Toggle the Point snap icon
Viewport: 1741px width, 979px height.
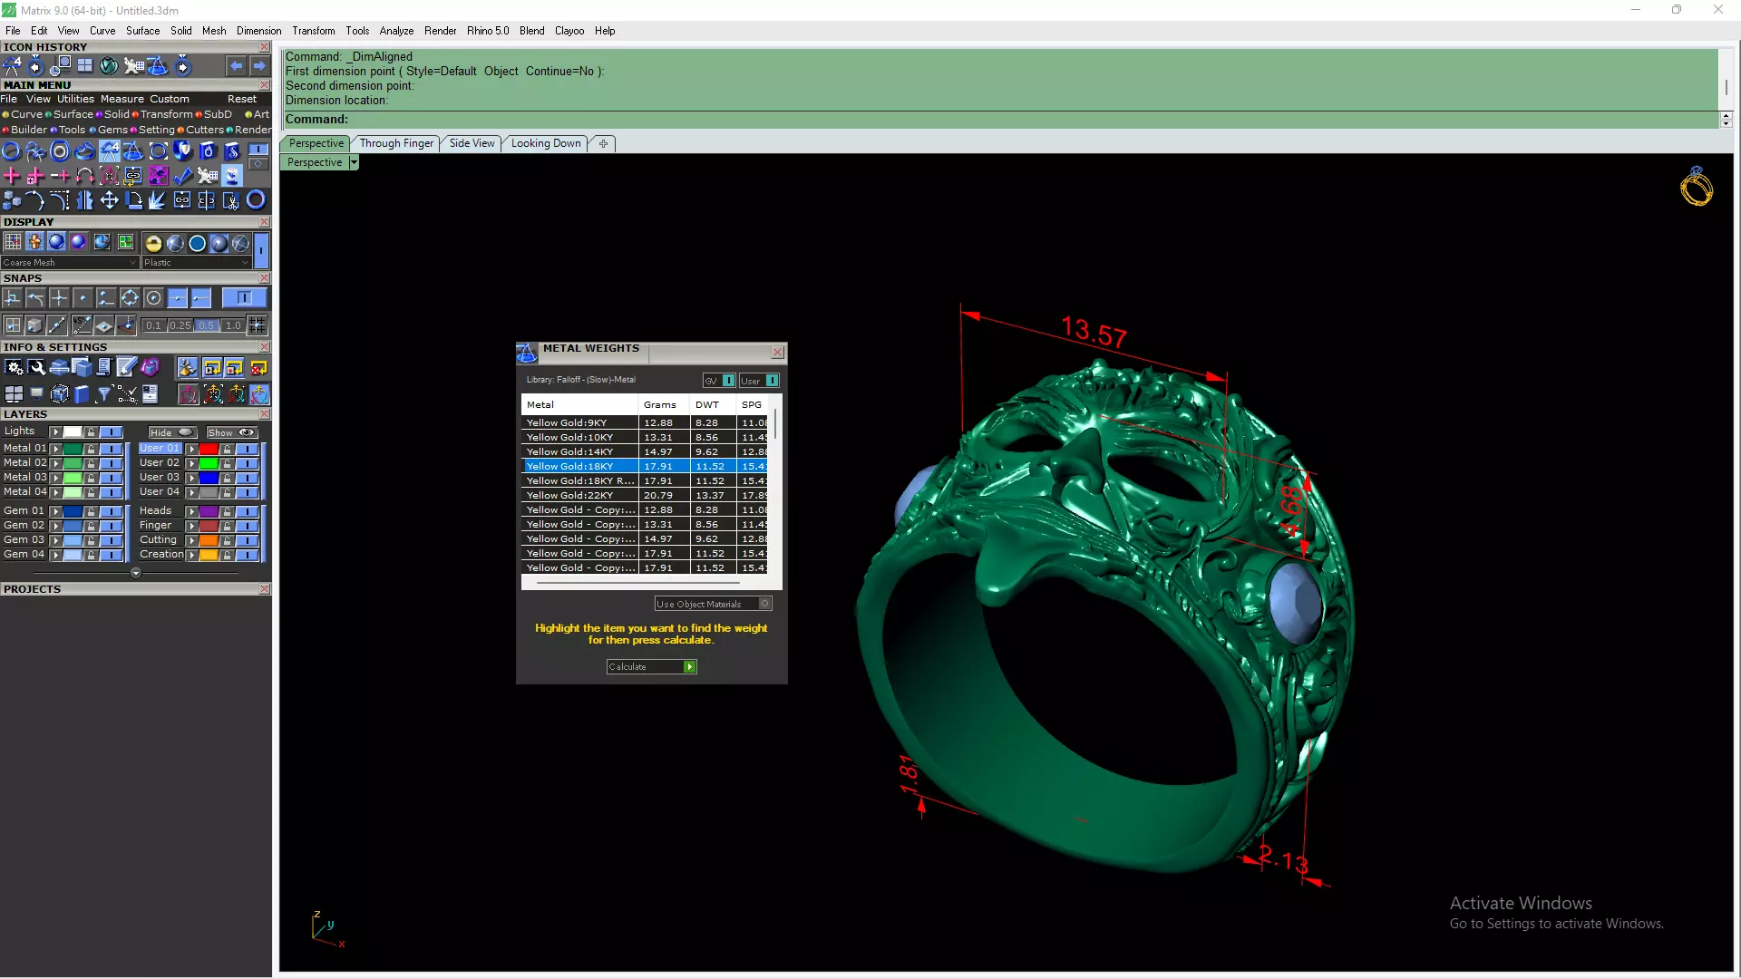[x=83, y=297]
